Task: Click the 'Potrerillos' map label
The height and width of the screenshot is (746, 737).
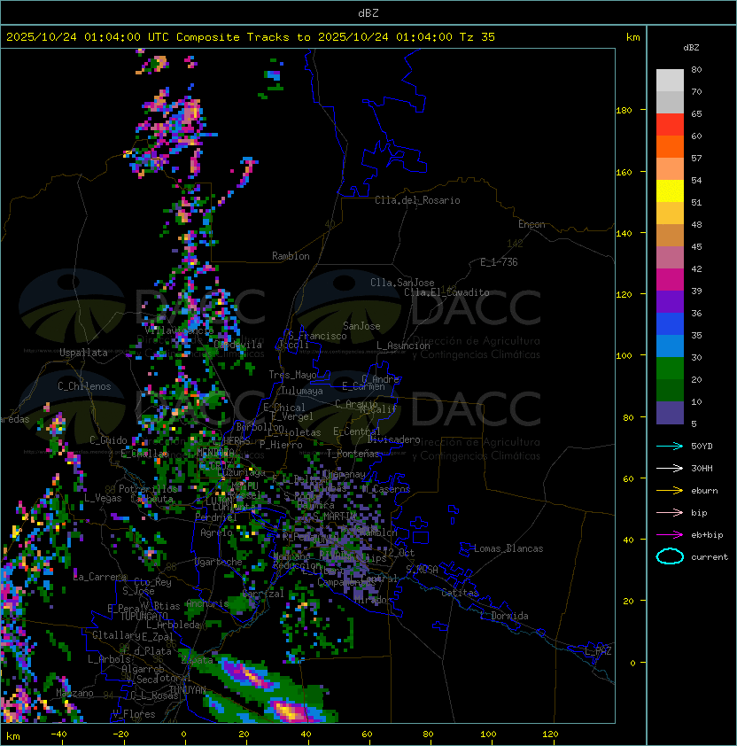Action: [148, 488]
